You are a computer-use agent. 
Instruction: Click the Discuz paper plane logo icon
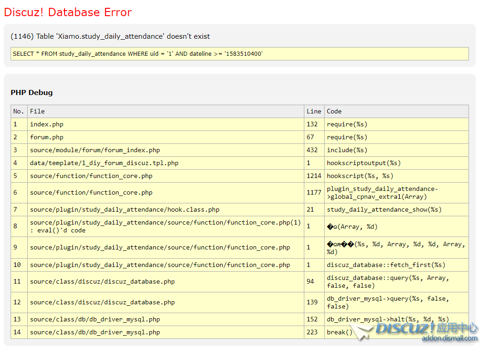tap(361, 331)
